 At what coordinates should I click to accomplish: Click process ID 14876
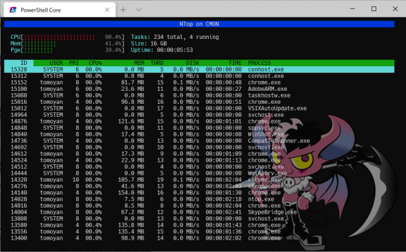coord(19,121)
